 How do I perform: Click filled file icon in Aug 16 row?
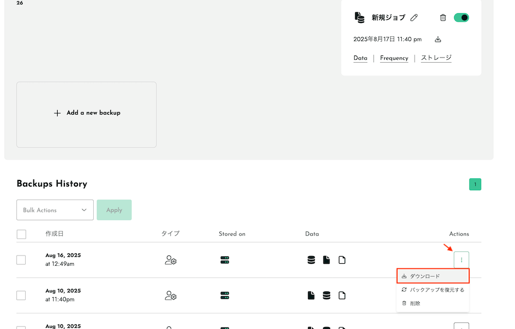pos(327,260)
